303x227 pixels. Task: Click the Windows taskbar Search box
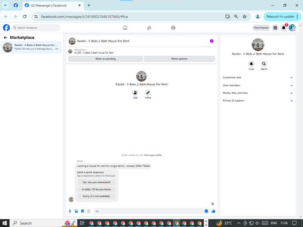(43, 223)
